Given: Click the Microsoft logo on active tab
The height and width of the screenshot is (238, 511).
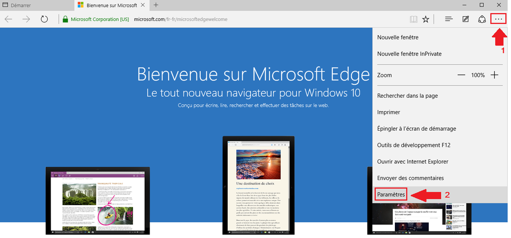Looking at the screenshot, I should point(80,5).
